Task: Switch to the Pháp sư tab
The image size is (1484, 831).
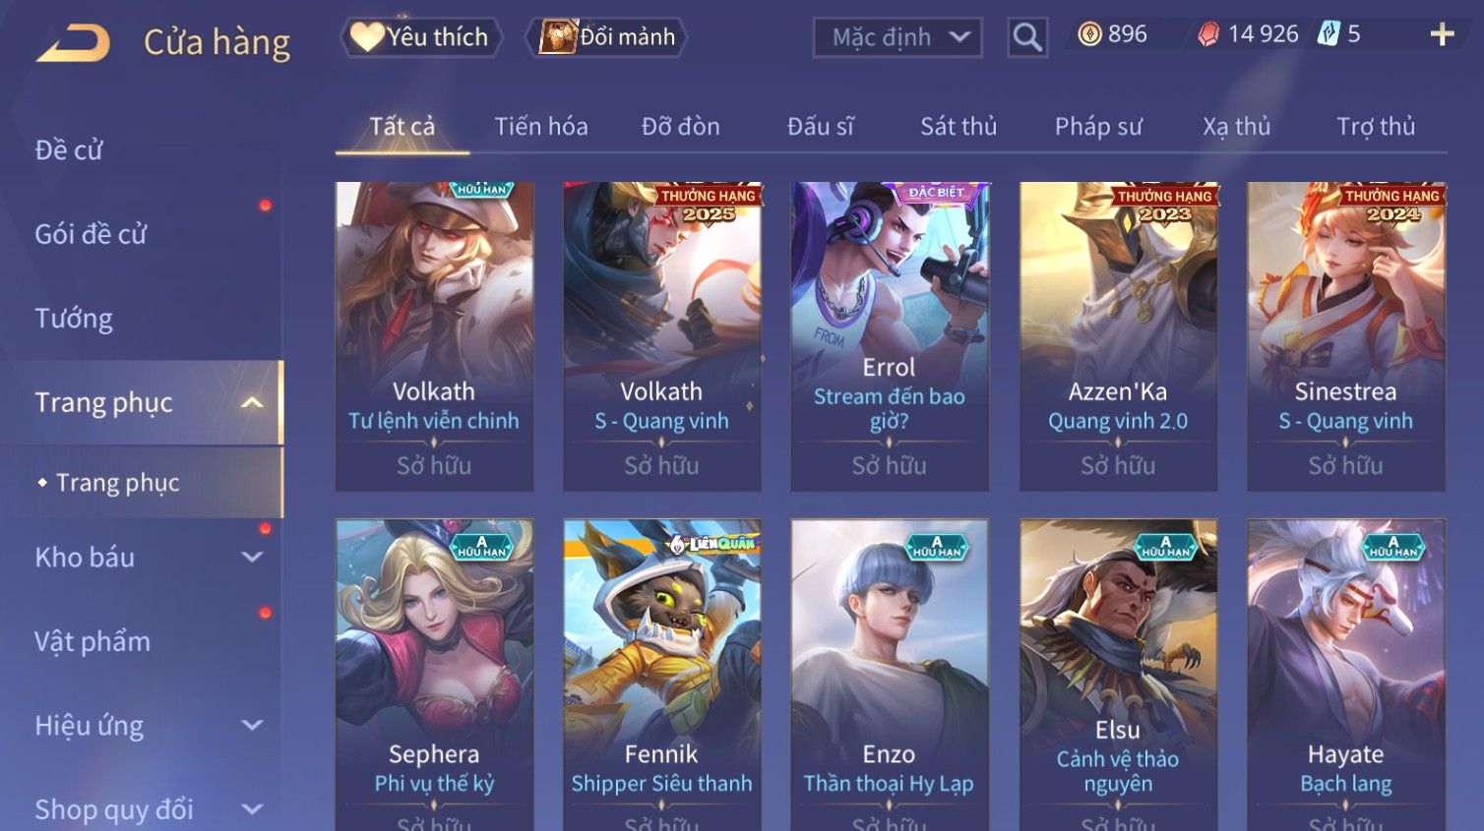Action: click(x=1098, y=127)
